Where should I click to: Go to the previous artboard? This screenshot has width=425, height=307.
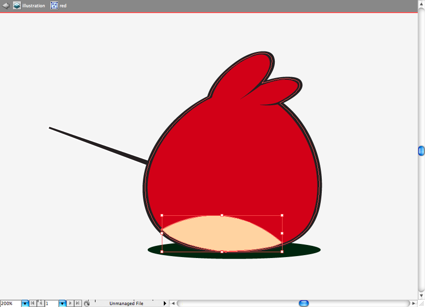(41, 303)
